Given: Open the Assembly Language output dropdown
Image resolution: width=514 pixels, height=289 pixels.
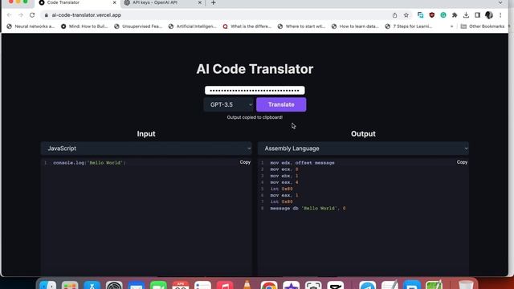Looking at the screenshot, I should (x=363, y=149).
